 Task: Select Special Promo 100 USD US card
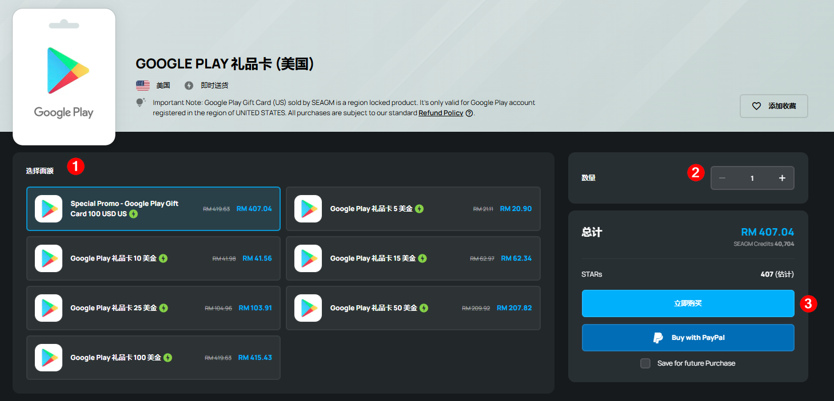[153, 209]
